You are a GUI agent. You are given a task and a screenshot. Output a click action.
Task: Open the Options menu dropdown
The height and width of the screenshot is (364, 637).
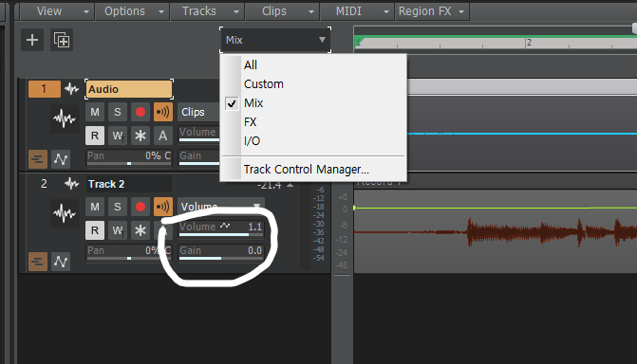(133, 11)
